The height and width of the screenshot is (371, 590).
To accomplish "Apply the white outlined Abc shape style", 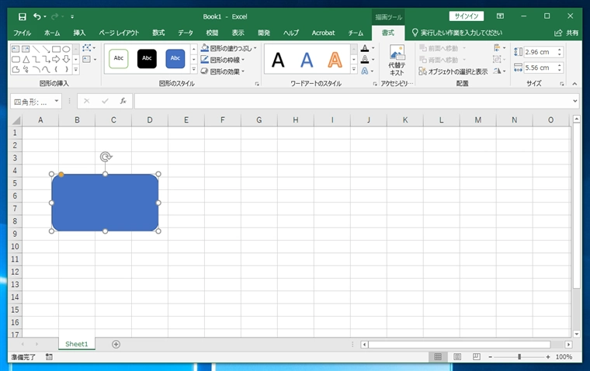I will click(x=119, y=59).
